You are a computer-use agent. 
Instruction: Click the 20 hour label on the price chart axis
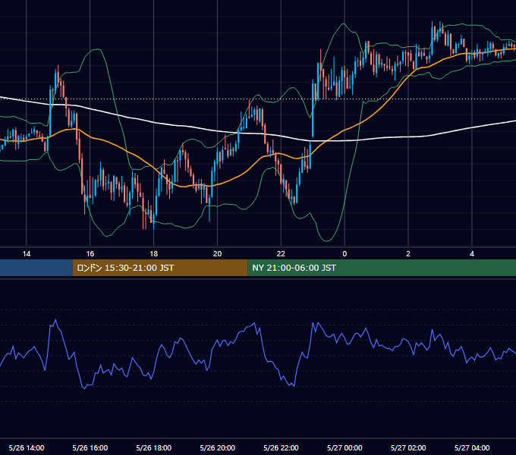[x=217, y=254]
